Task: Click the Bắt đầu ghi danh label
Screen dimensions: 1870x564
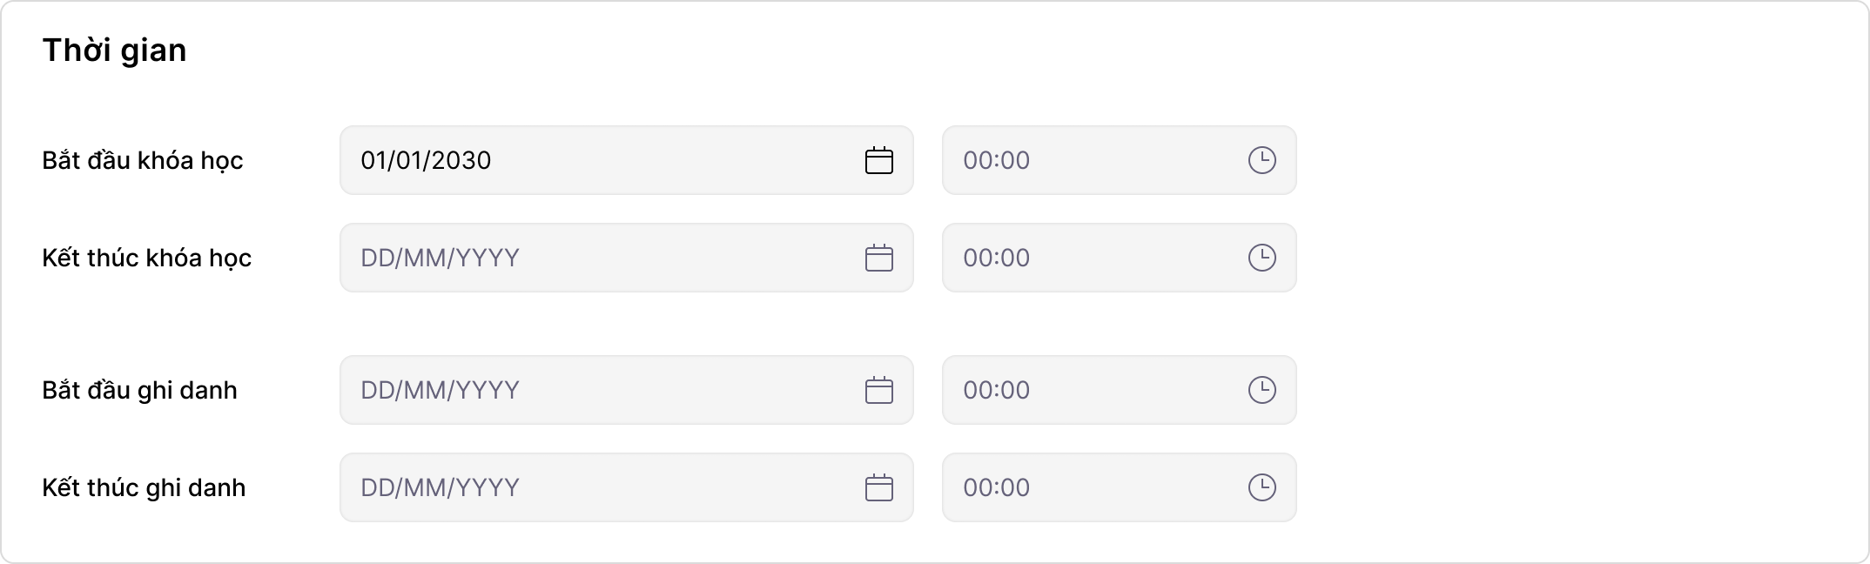Action: (140, 390)
